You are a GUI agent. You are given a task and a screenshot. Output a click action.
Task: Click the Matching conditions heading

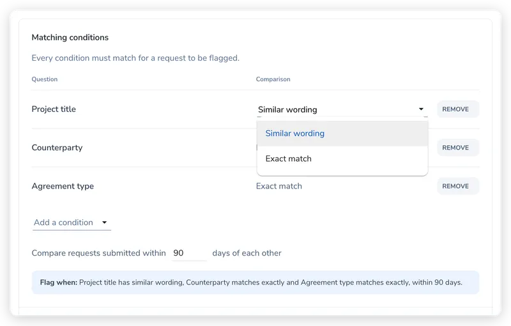(70, 38)
